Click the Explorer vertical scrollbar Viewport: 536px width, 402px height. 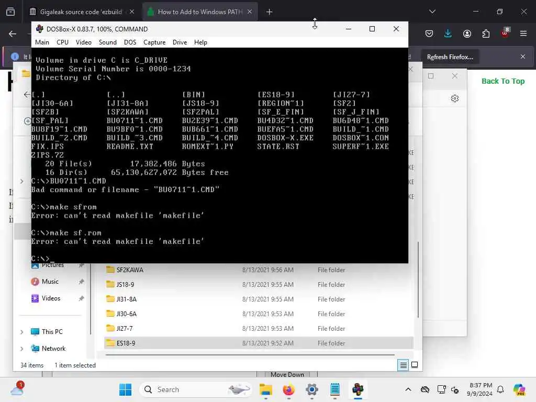tap(418, 280)
